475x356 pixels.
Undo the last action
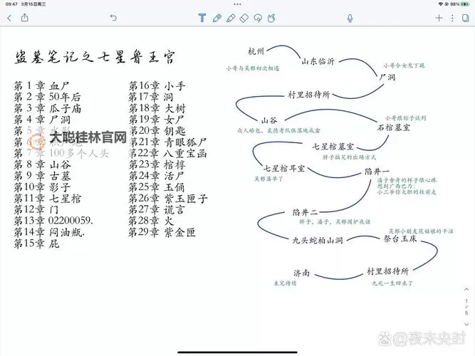coord(113,18)
